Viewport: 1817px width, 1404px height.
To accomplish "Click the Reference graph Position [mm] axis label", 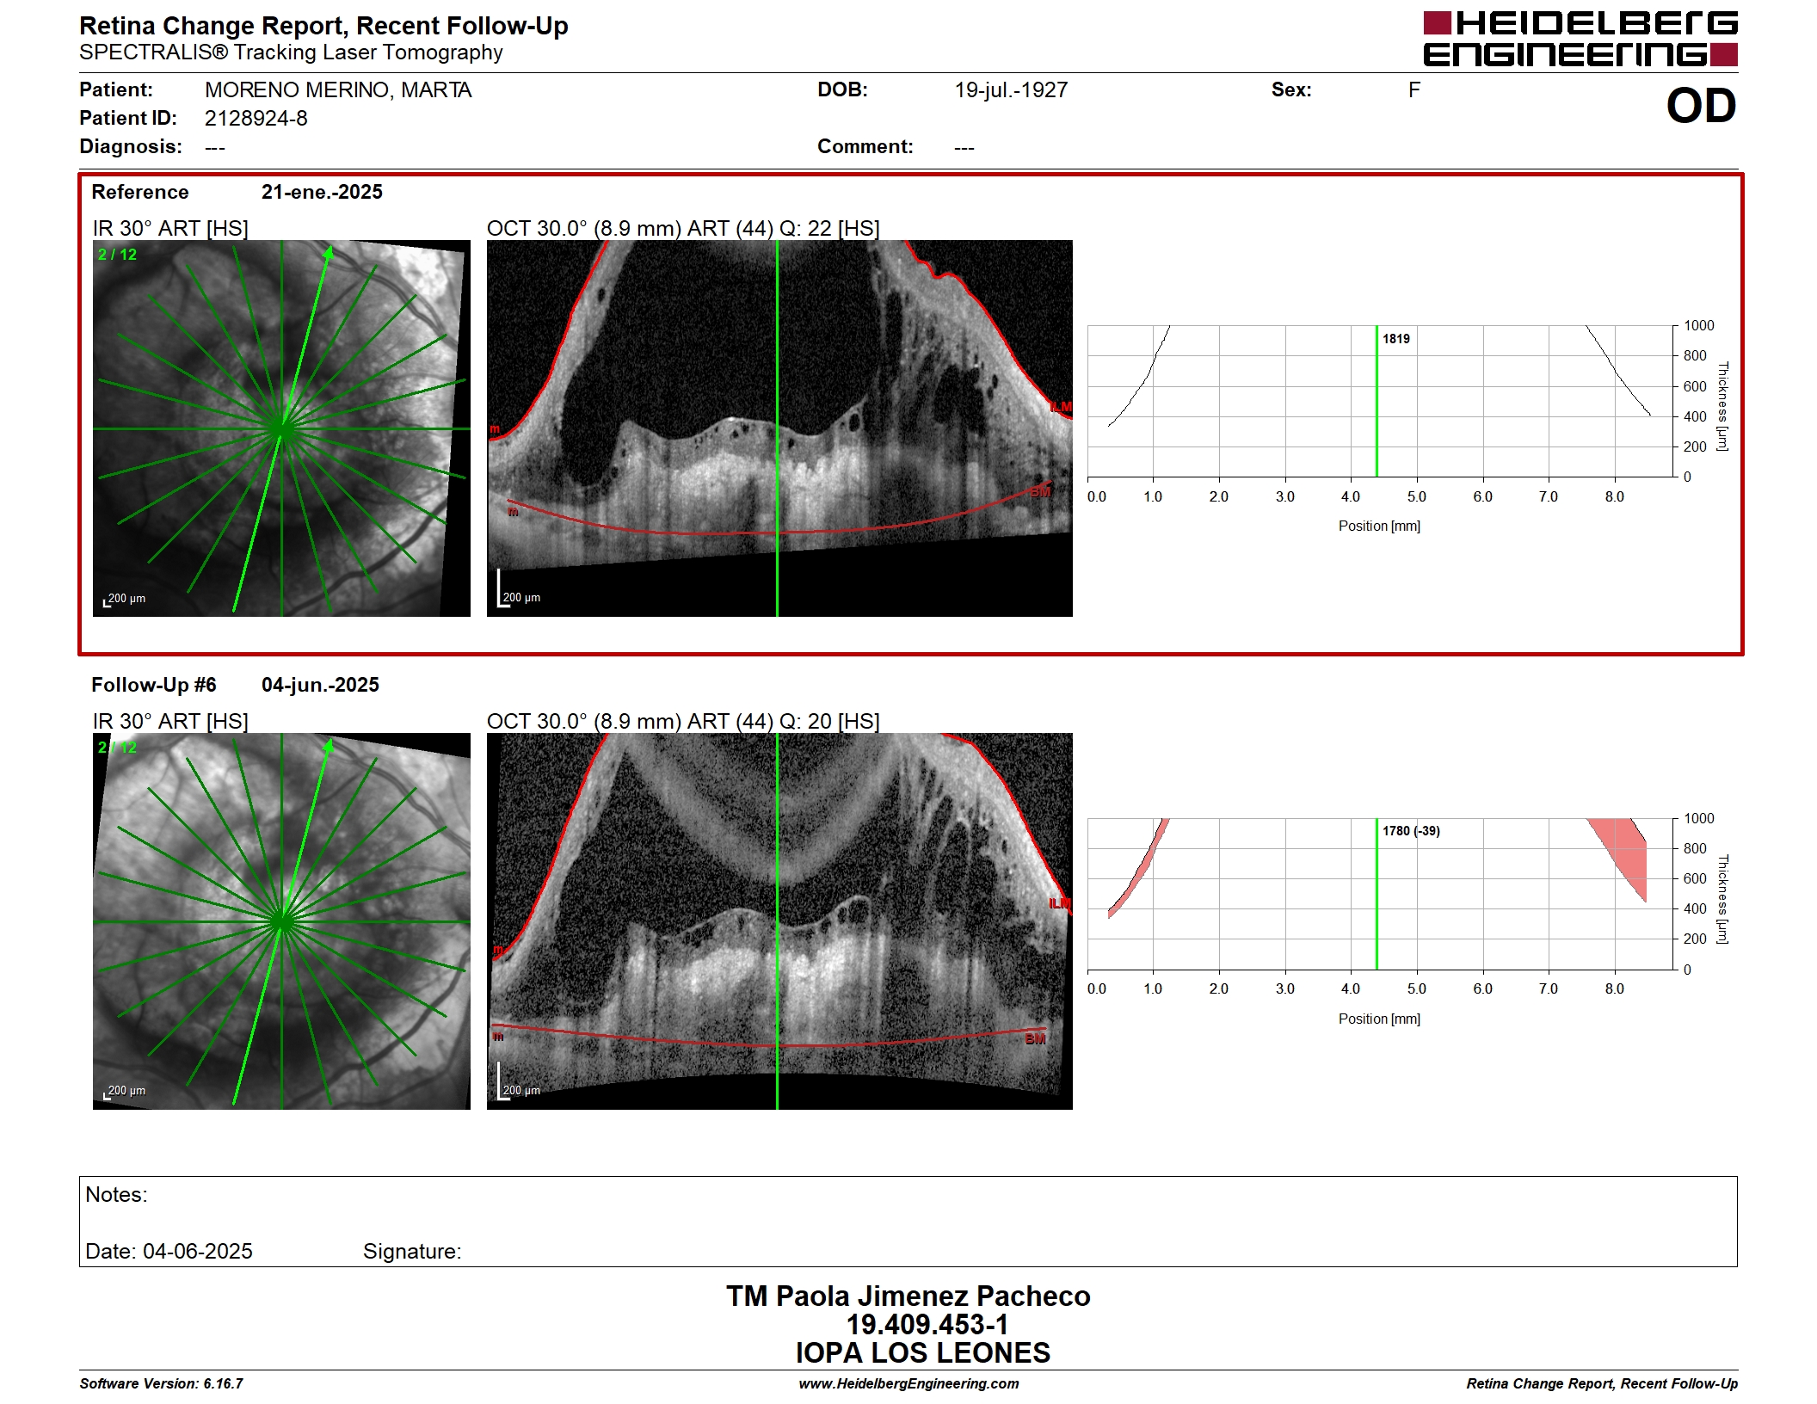I will click(x=1379, y=526).
